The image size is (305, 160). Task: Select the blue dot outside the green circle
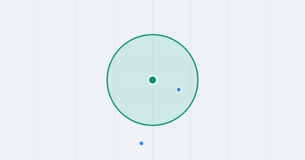pyautogui.click(x=142, y=143)
